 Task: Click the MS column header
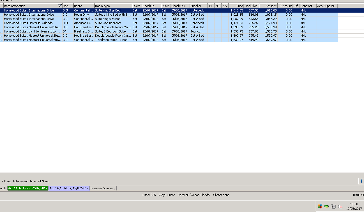[x=225, y=6]
